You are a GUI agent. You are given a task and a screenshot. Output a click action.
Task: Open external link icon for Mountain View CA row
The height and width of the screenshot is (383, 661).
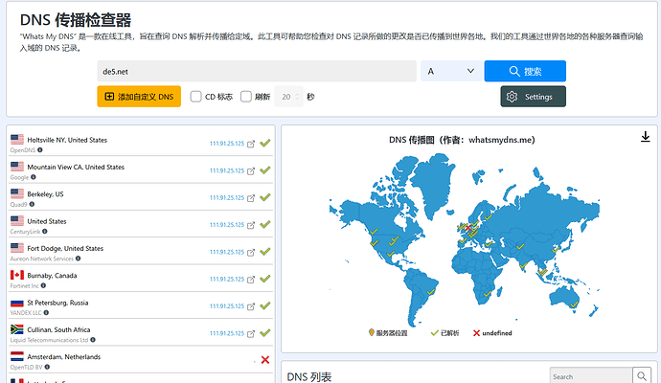pyautogui.click(x=251, y=171)
